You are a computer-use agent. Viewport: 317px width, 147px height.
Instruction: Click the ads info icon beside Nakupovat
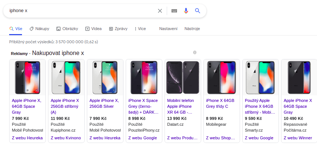coord(195,52)
